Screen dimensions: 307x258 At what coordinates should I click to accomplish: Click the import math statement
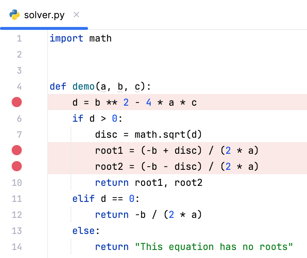81,38
